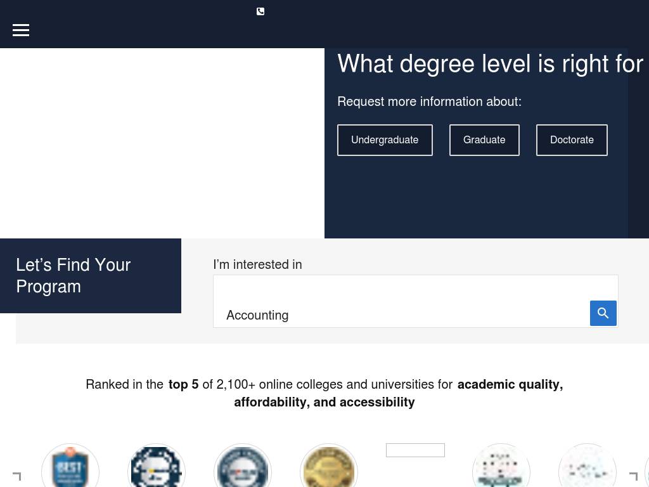
Task: Click the 'top 5' ranking text
Action: click(183, 384)
